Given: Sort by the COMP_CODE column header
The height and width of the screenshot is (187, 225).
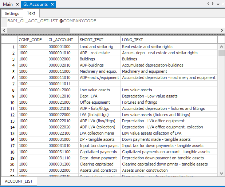Looking at the screenshot, I should click(x=32, y=40).
